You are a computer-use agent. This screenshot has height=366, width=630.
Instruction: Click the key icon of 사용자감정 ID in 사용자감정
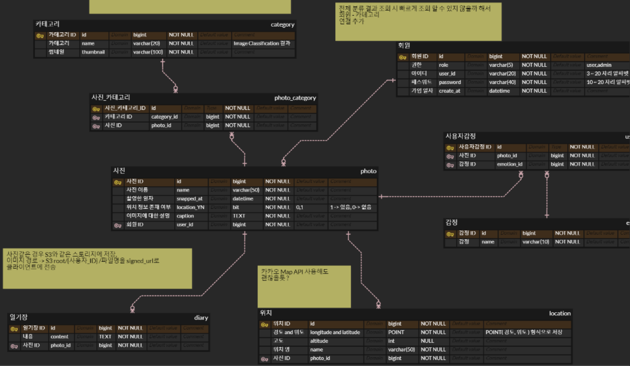pyautogui.click(x=449, y=147)
